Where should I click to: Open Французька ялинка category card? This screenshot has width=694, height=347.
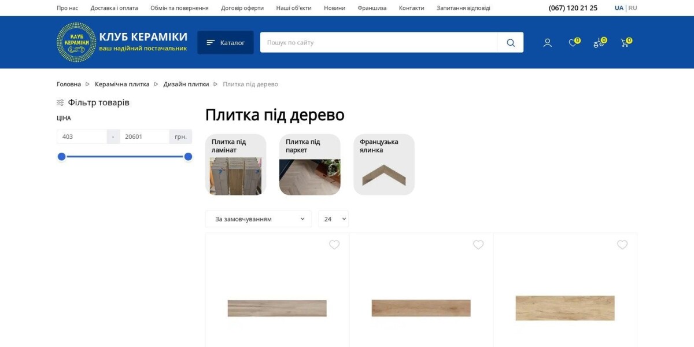coord(384,165)
